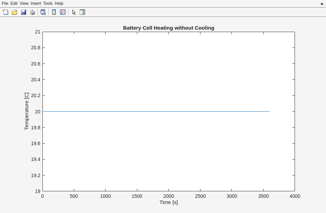
Task: Expand the View menu
Action: coord(24,3)
